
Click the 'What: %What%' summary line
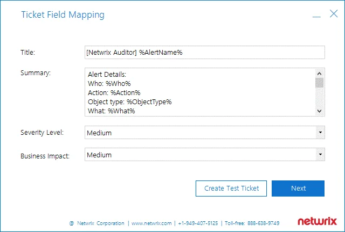[x=112, y=111]
